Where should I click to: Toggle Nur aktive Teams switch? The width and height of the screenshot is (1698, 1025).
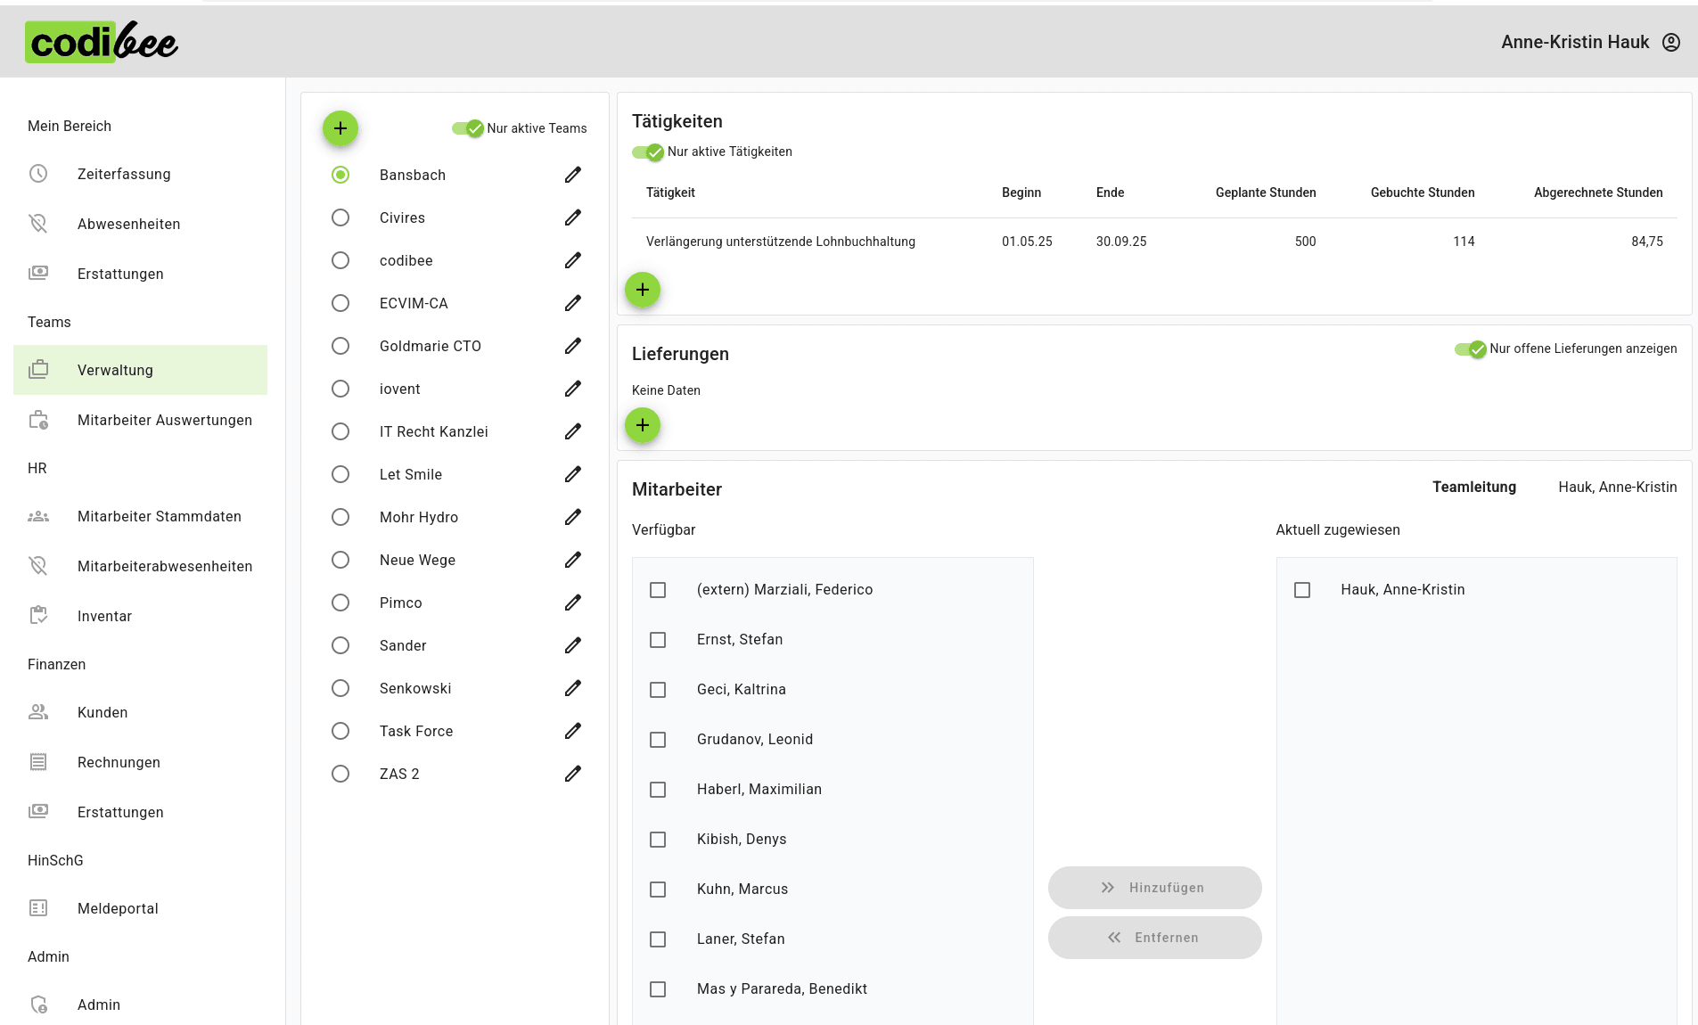point(468,128)
